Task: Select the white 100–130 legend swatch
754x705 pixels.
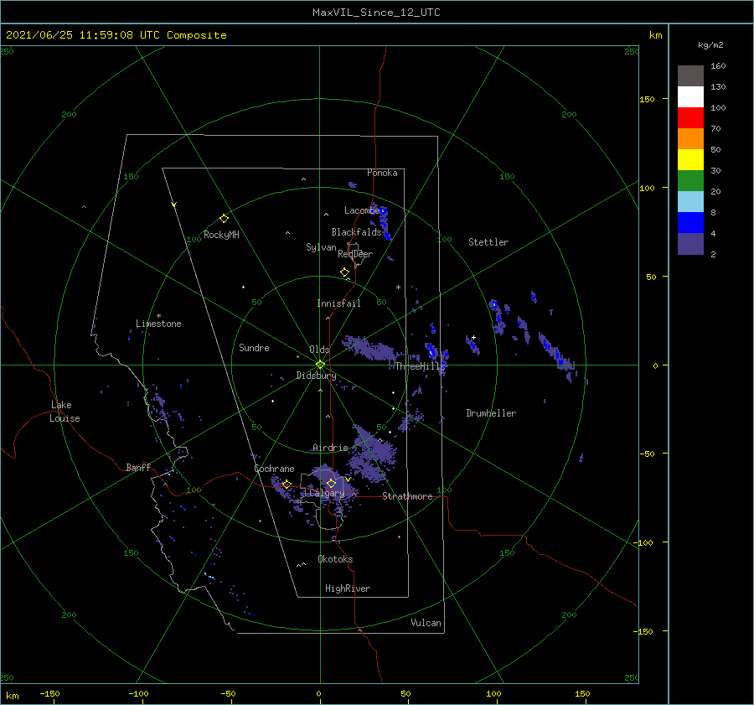Action: coord(690,97)
